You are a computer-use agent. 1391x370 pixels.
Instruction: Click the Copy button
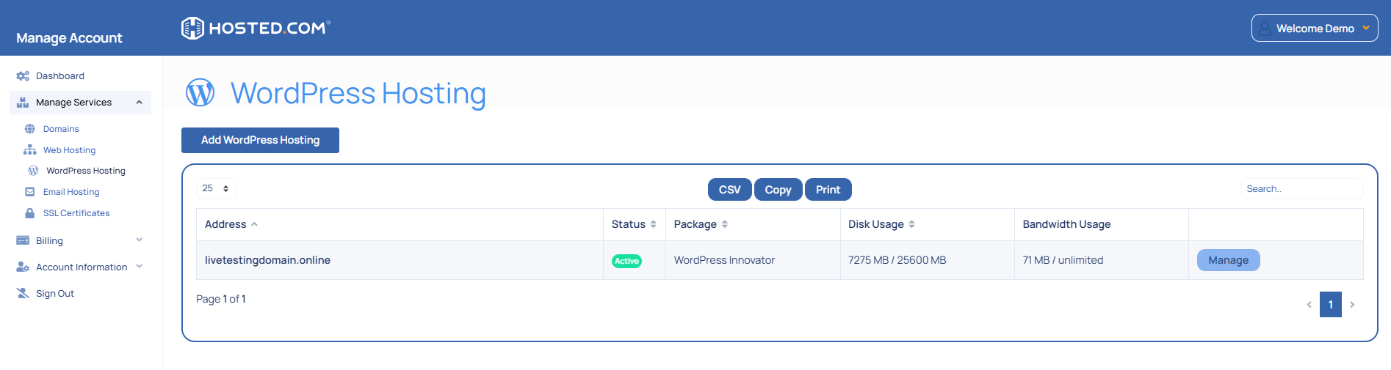[778, 190]
